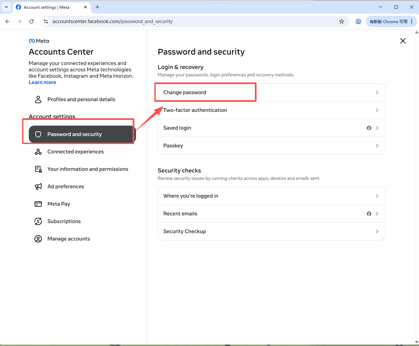Screen dimensions: 419x346
Task: Open Subscriptions section
Action: coord(82,221)
